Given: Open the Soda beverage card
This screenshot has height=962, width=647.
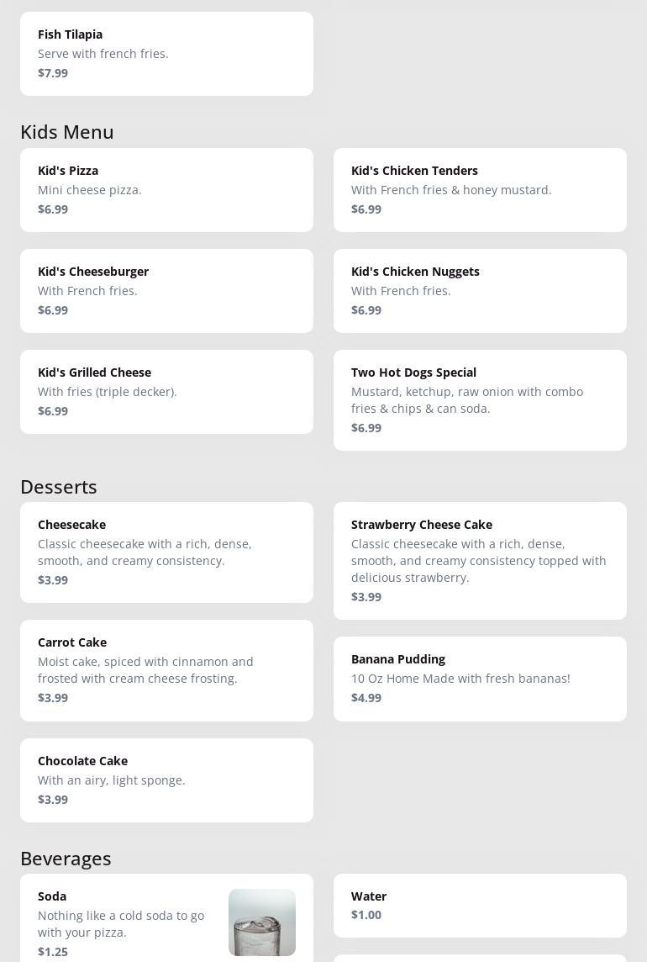Looking at the screenshot, I should click(x=126, y=922).
